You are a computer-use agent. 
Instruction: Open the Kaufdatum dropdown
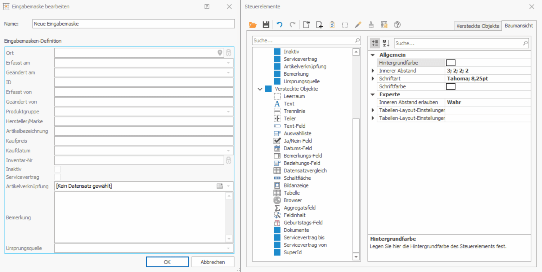[228, 151]
